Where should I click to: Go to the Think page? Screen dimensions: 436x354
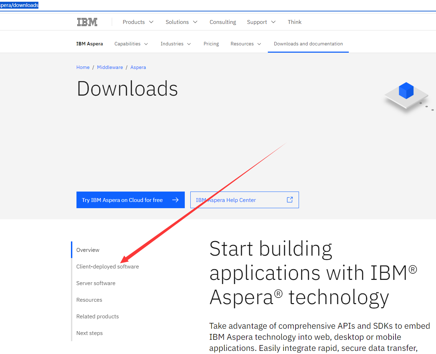pyautogui.click(x=294, y=22)
